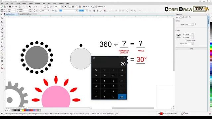
Task: Click the red swatch in document palette
Action: [x=25, y=110]
